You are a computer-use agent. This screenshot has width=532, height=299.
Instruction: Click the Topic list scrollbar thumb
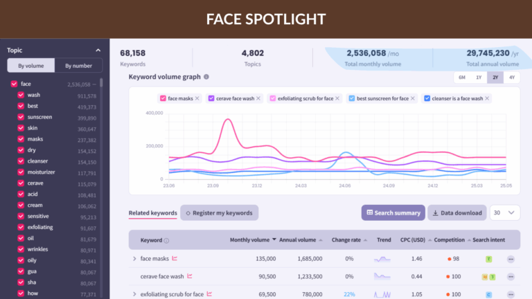101,83
